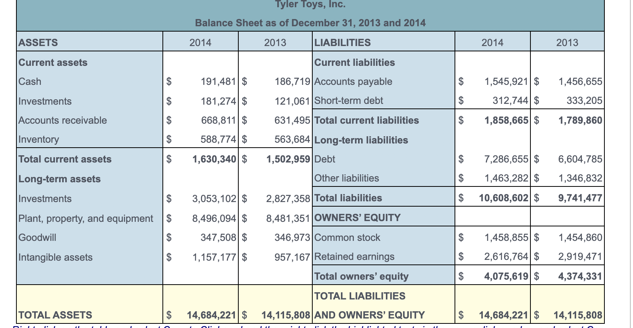Viewport: 633px width, 328px height.
Task: Select Plant, property, equipment 8,496,094
Action: click(x=214, y=219)
